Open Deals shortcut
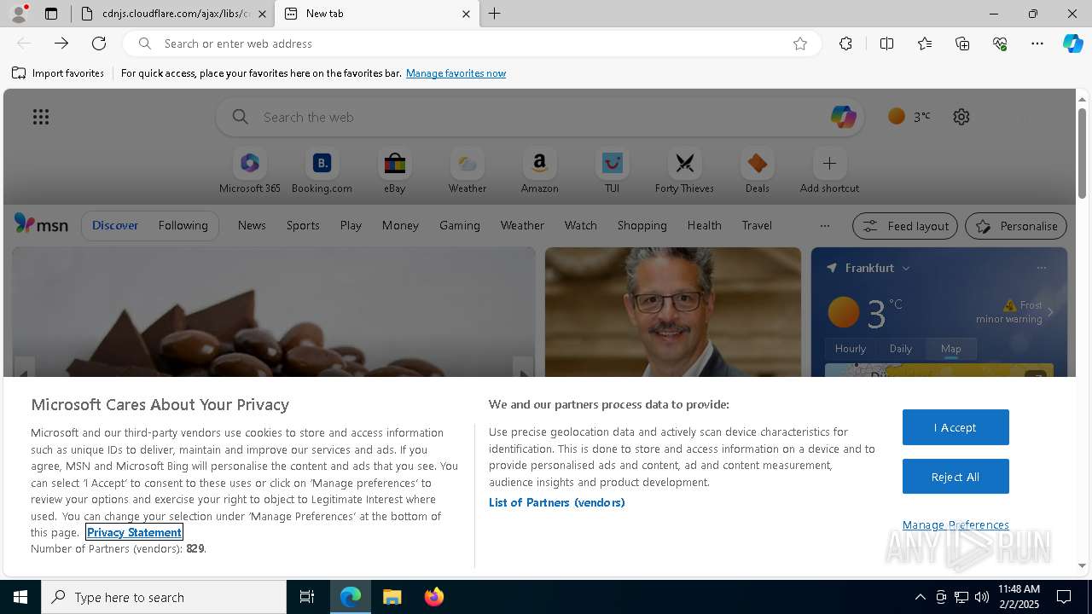1092x614 pixels. pos(757,171)
